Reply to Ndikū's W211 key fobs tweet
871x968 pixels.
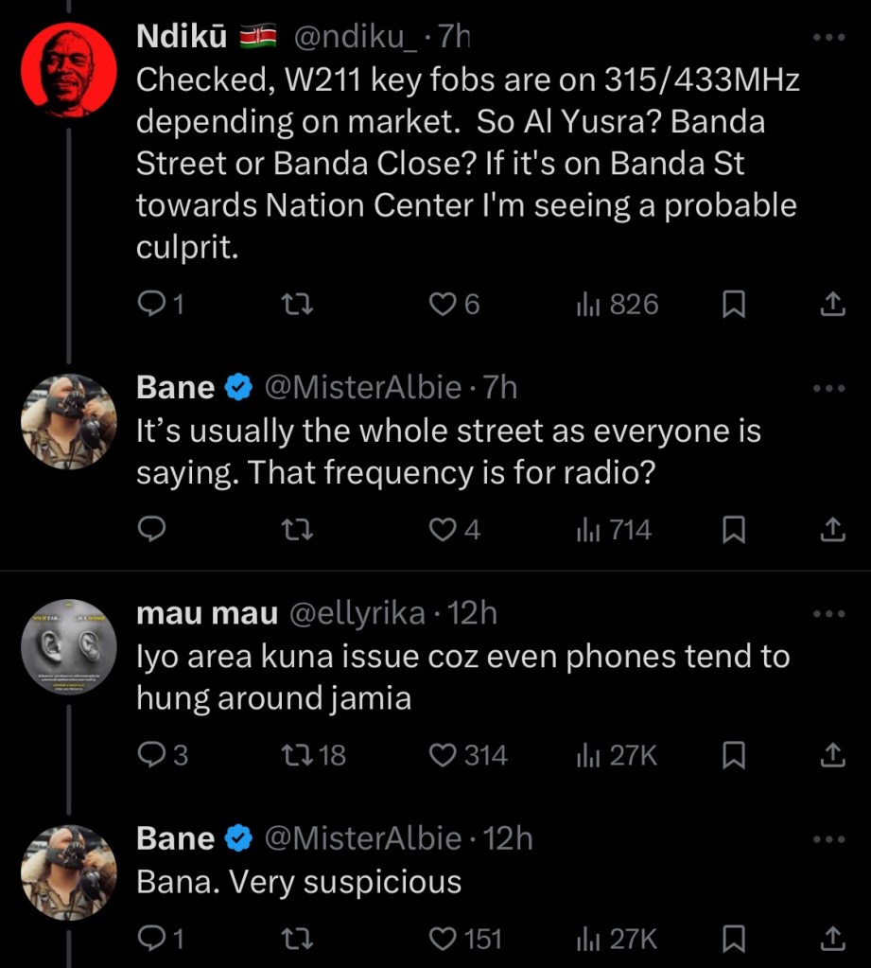click(151, 304)
